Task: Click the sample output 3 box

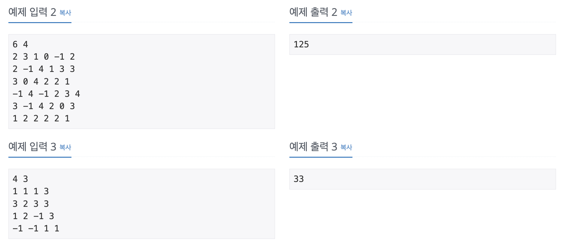Action: 422,179
